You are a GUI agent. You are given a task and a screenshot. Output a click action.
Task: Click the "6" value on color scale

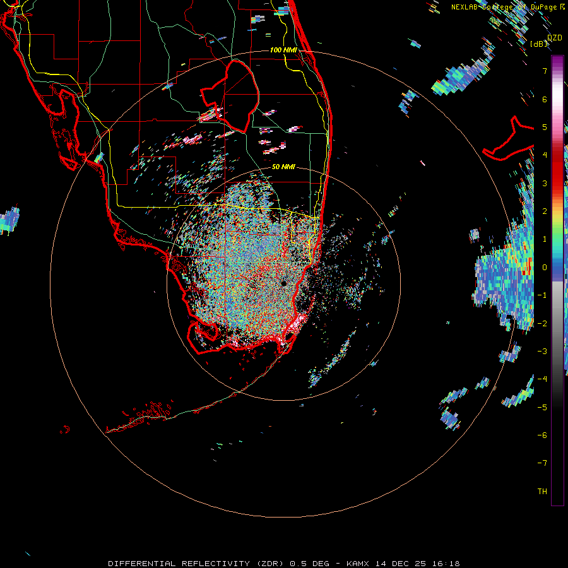pyautogui.click(x=545, y=99)
